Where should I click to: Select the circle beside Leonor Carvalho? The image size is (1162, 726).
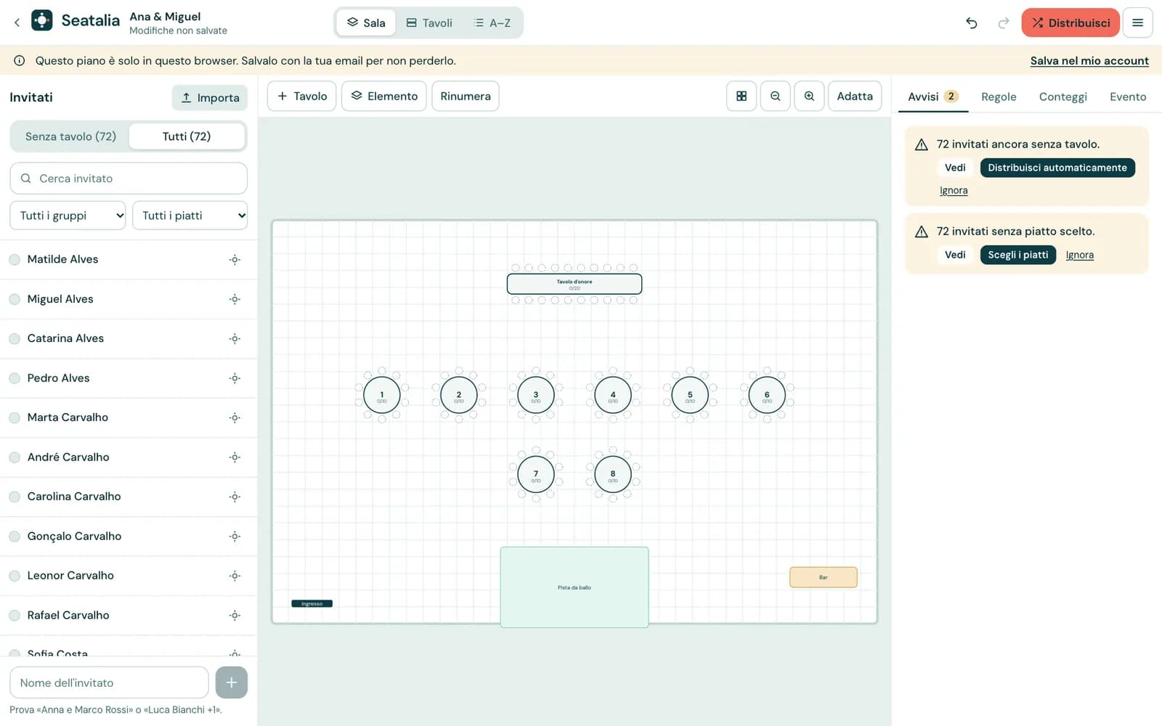15,576
